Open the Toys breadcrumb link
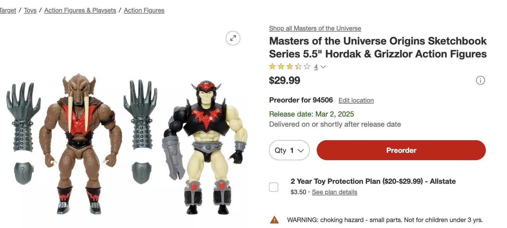 [30, 10]
